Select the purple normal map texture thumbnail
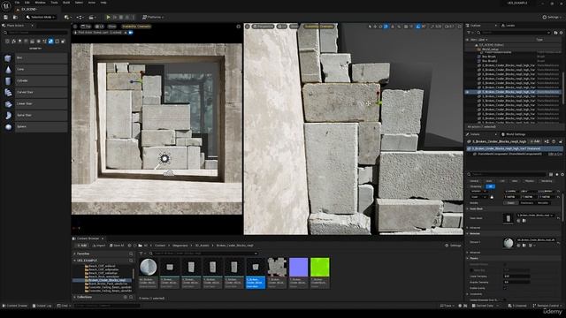The image size is (566, 318). (299, 267)
